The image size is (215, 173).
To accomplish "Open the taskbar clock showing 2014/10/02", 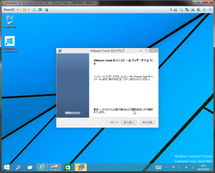I will (x=203, y=167).
